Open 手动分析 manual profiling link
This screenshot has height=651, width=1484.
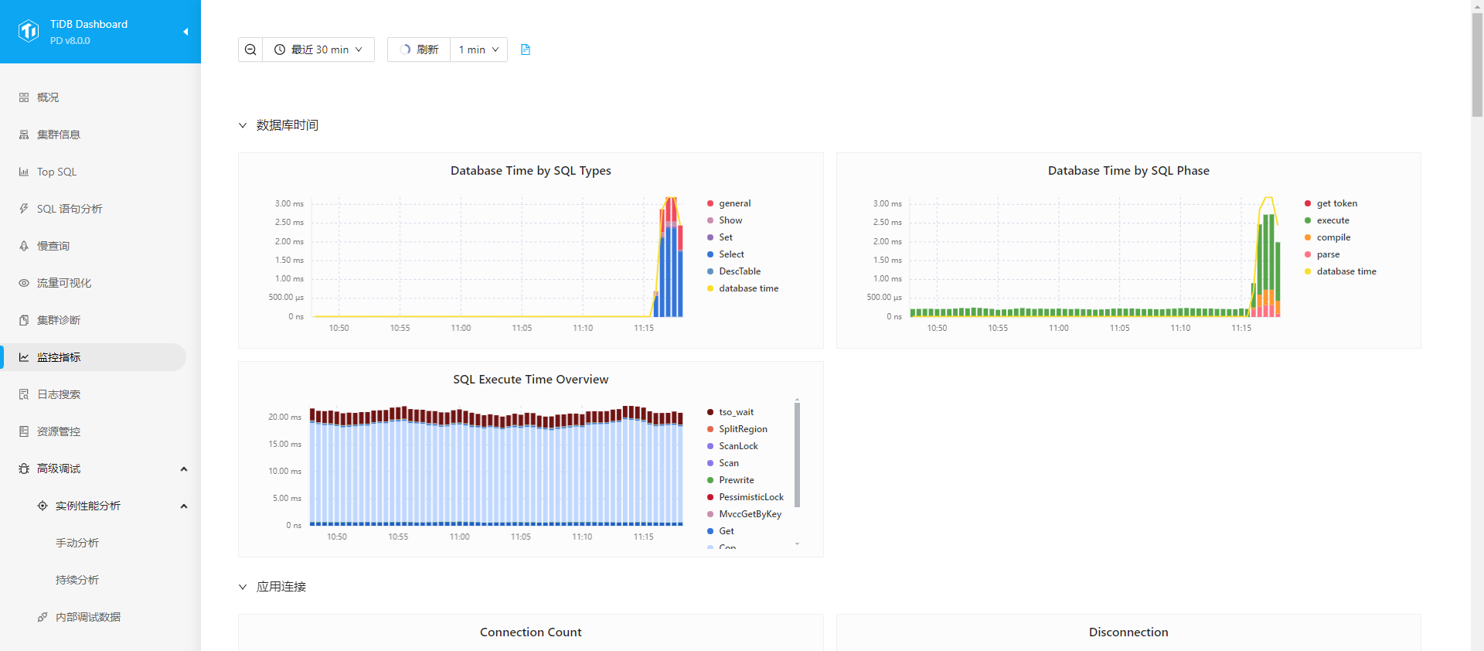tap(77, 543)
